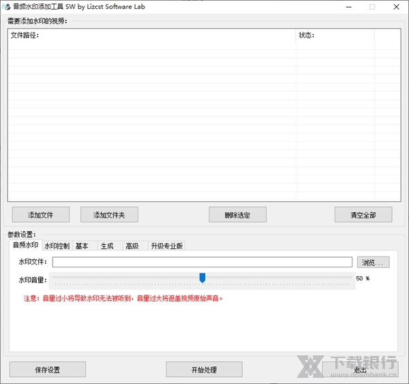Click the red 注意 volume warning text
The image size is (409, 384).
123,298
